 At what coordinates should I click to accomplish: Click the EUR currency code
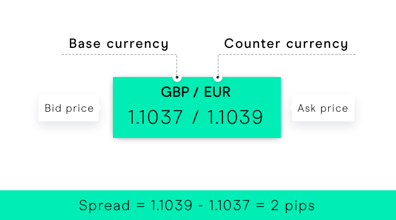tap(217, 92)
